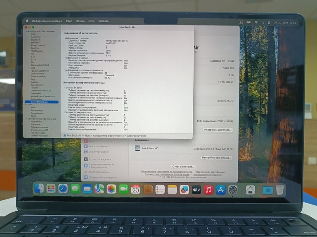This screenshot has width=317, height=237.
Task: Open Mail app in the Dock
Action: pos(87,189)
